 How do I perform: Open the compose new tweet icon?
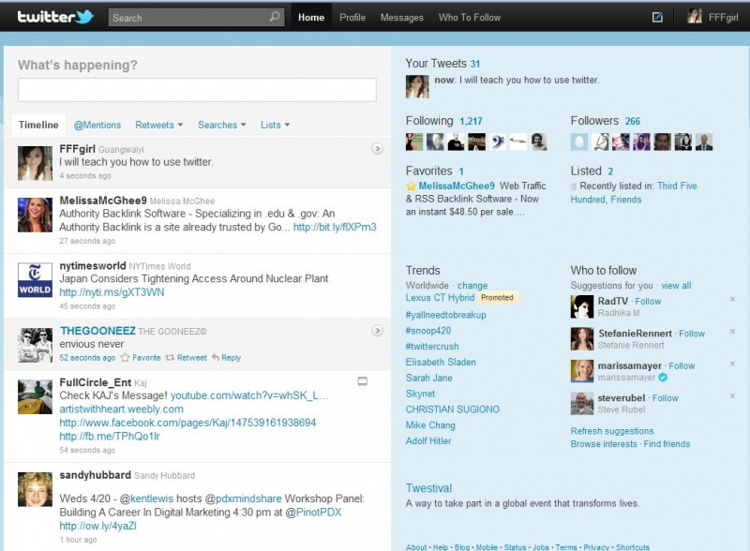coord(657,17)
